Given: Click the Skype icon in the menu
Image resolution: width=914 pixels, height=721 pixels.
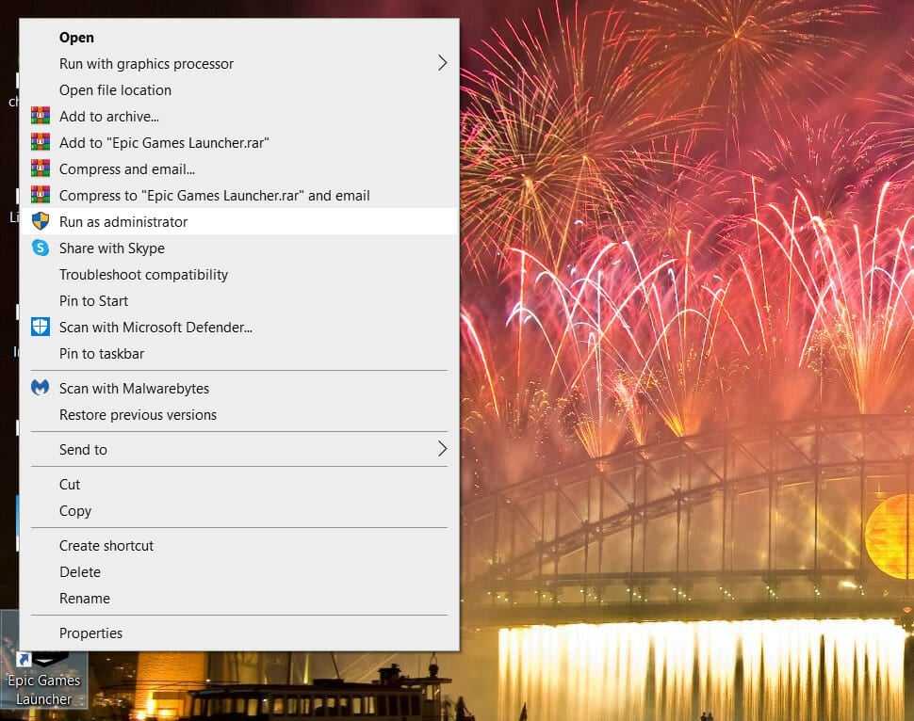Looking at the screenshot, I should [x=41, y=248].
